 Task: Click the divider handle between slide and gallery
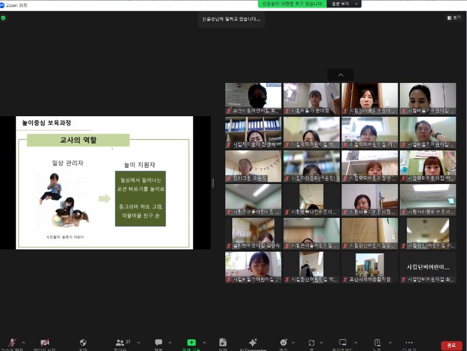tap(213, 183)
